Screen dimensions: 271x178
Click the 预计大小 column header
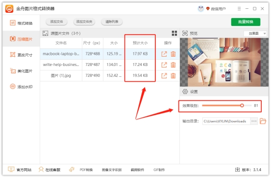click(140, 43)
